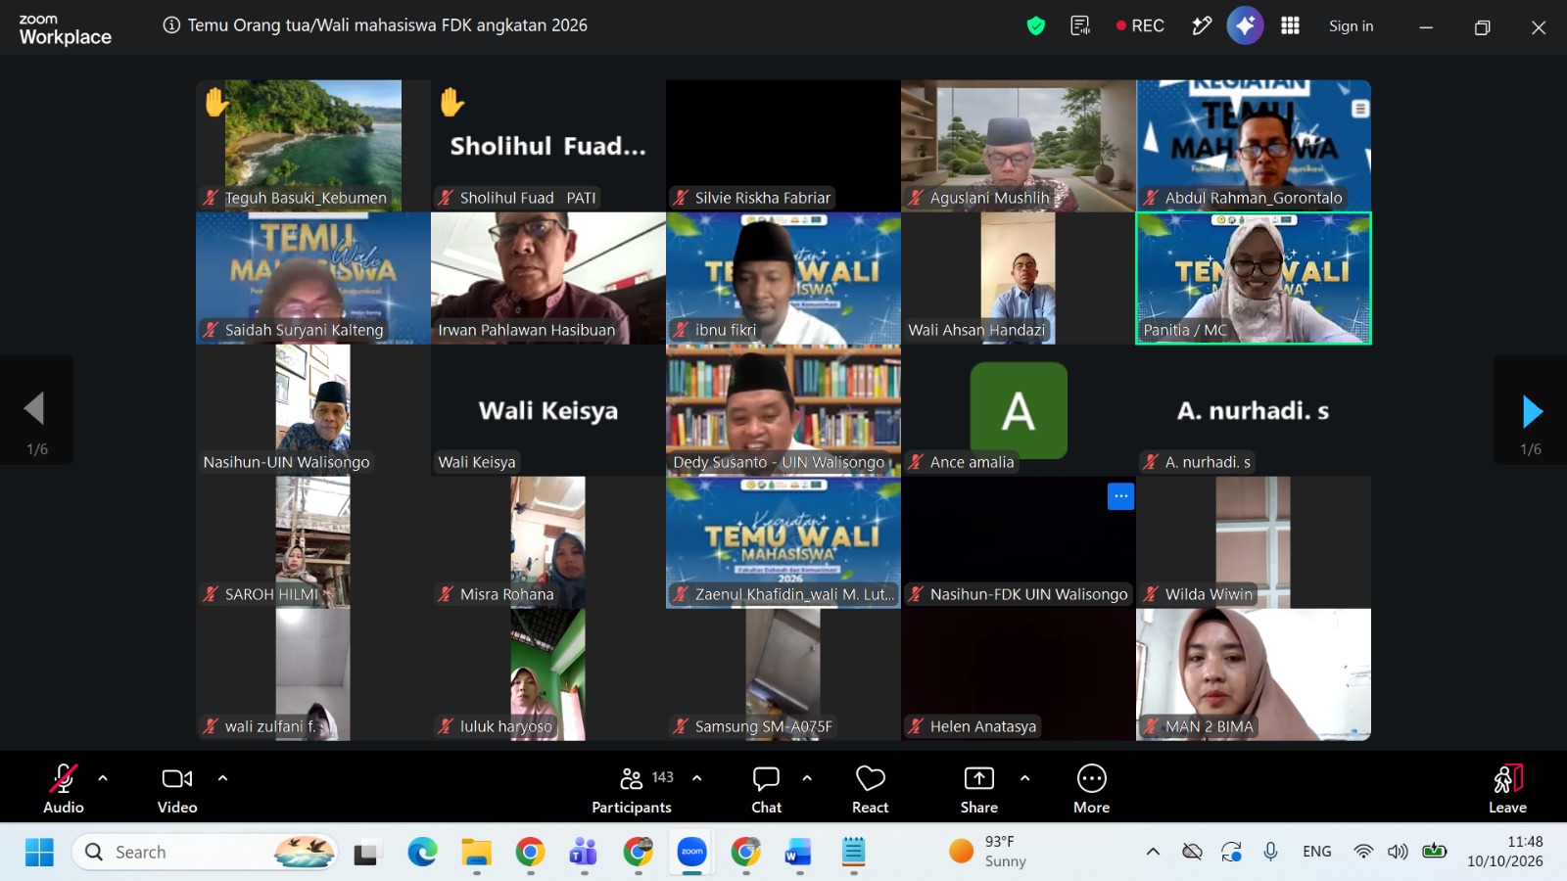Open the blue options button on Nasihun-FDK tile
Viewport: 1567px width, 881px height.
click(1120, 496)
